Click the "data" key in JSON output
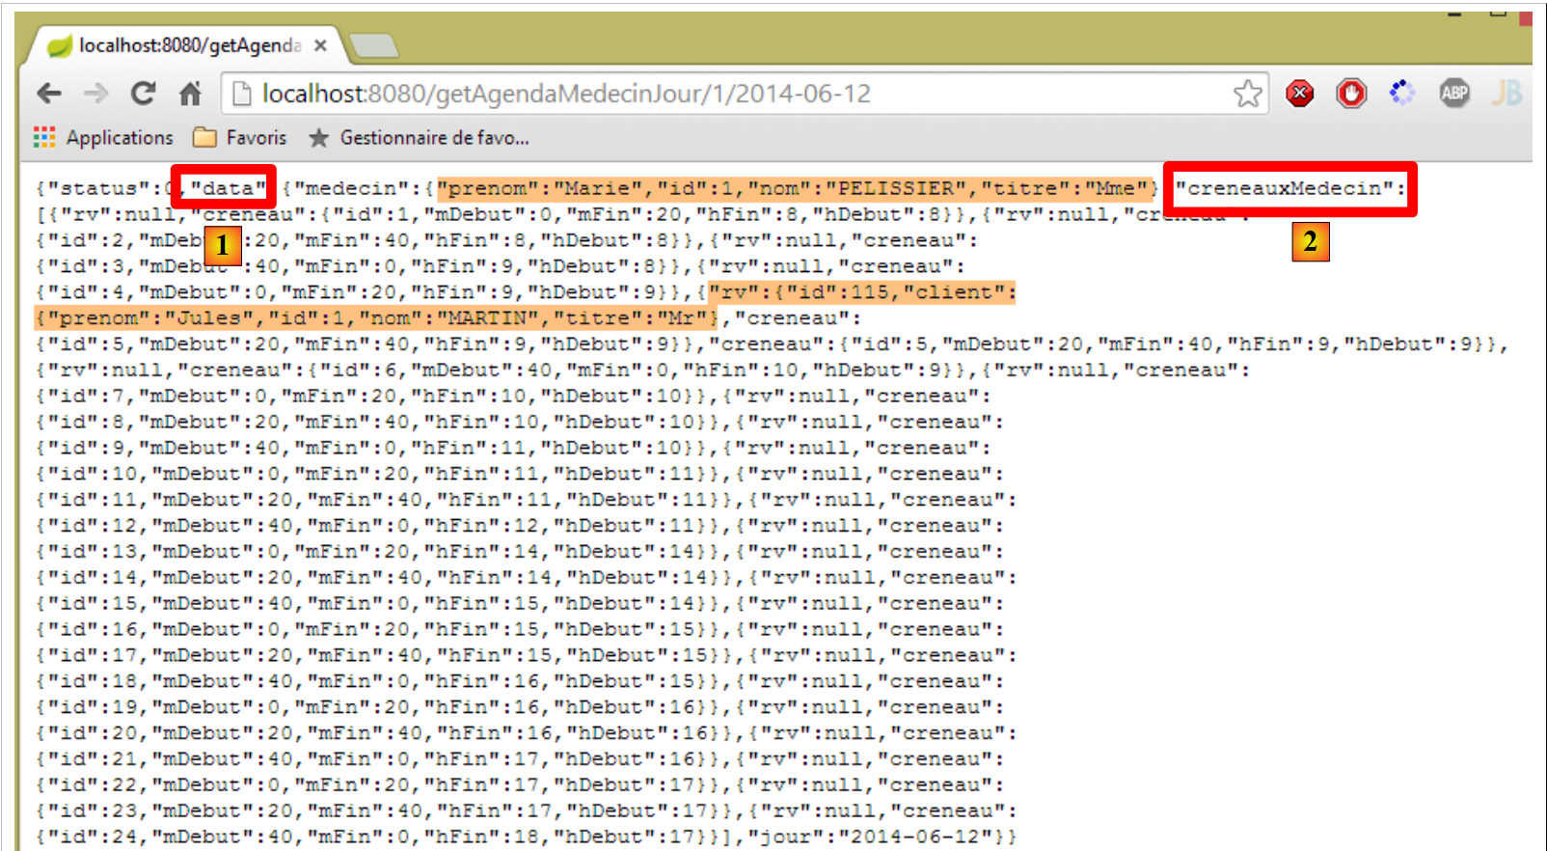Screen dimensions: 1547x851 tap(228, 188)
